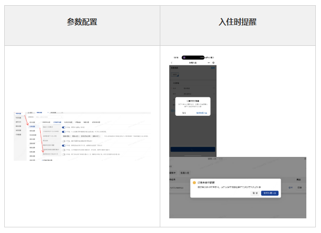Click the blue continue check-in button in web dialog

coord(269,193)
